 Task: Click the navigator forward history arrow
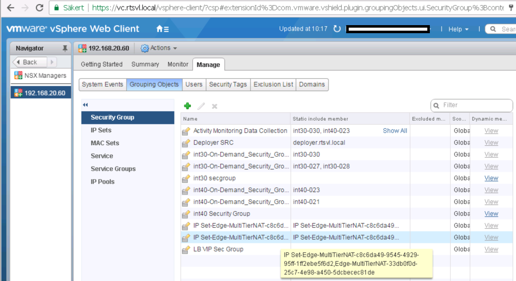[x=52, y=62]
